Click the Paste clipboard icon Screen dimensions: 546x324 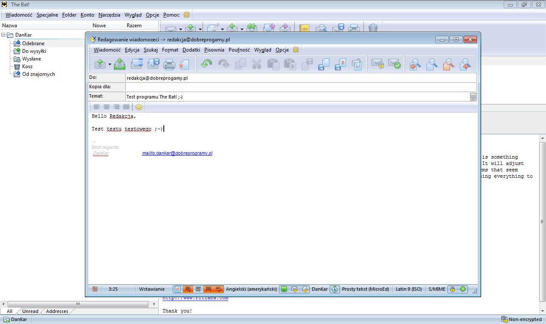pyautogui.click(x=273, y=64)
